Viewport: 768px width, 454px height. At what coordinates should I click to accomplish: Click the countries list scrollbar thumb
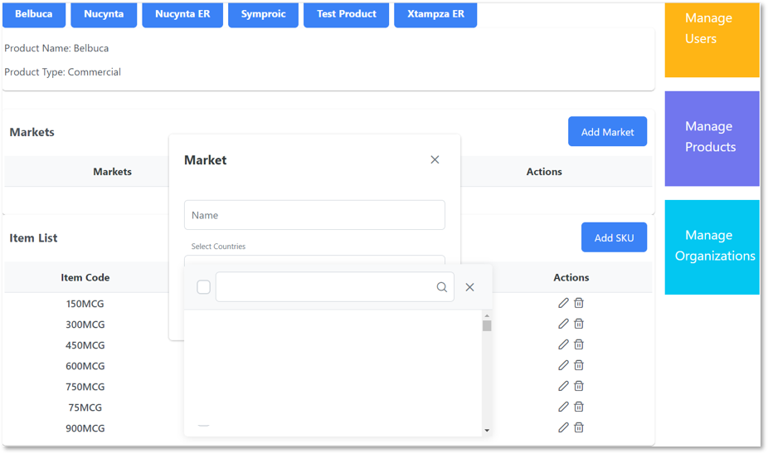click(x=487, y=326)
